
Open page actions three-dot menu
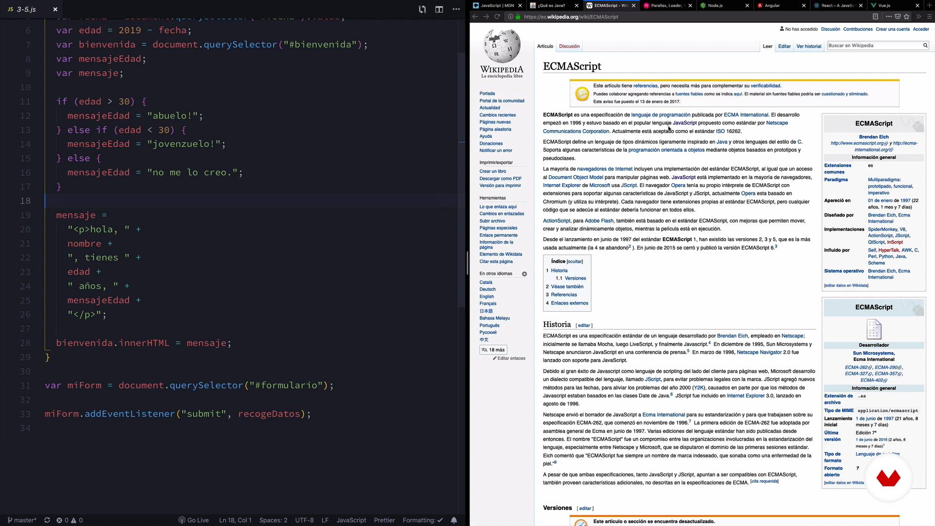coord(889,17)
